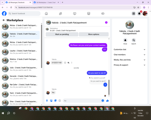Viewport: 151px width, 120px height.
Task: Open the Windows notification center
Action: point(147,113)
